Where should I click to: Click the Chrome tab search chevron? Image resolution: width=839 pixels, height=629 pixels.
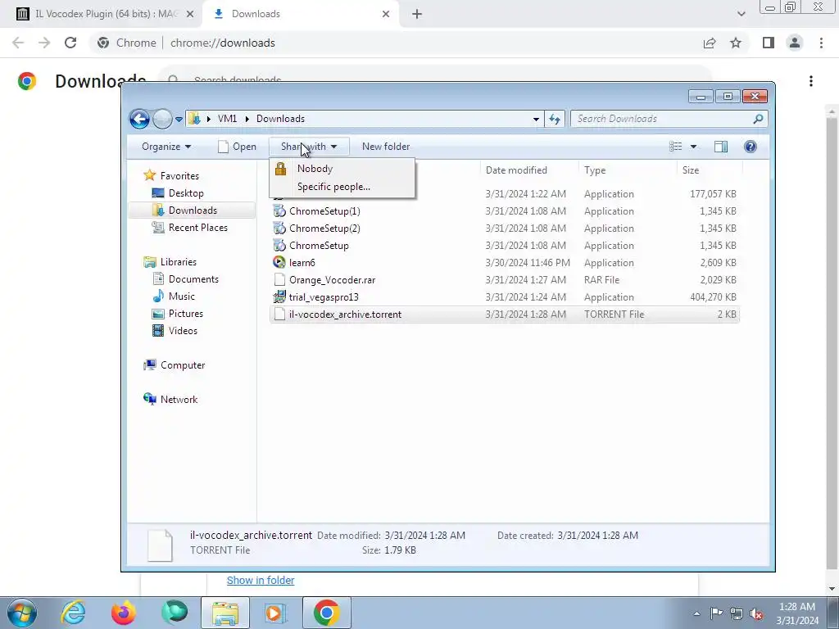click(741, 15)
